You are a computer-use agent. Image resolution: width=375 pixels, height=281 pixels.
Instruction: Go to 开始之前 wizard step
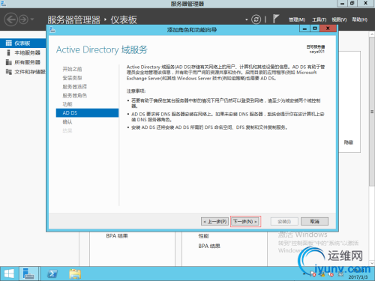point(72,69)
